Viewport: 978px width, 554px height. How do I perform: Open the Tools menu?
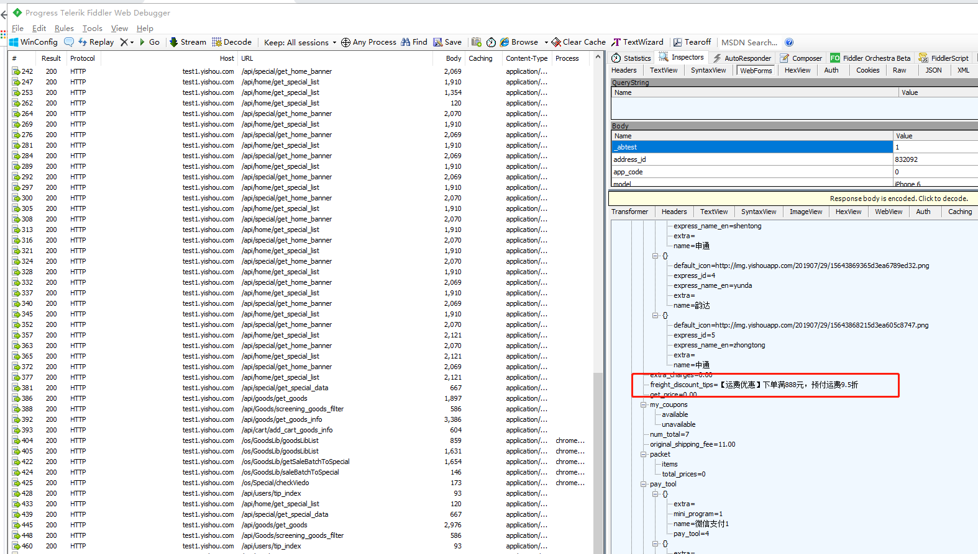coord(93,28)
